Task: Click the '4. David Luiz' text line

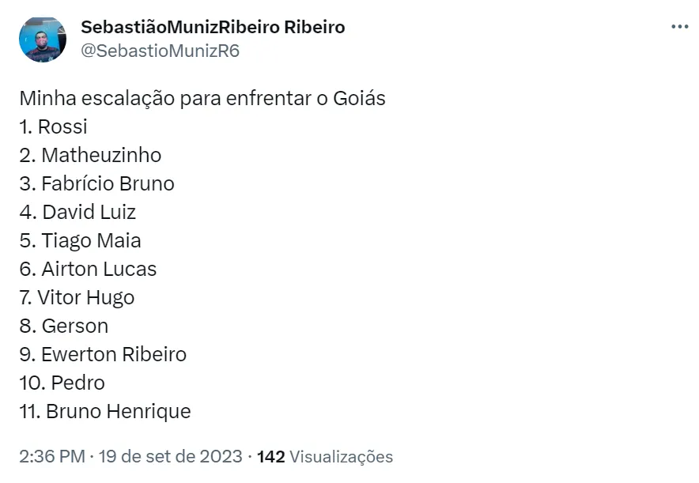Action: coord(77,212)
